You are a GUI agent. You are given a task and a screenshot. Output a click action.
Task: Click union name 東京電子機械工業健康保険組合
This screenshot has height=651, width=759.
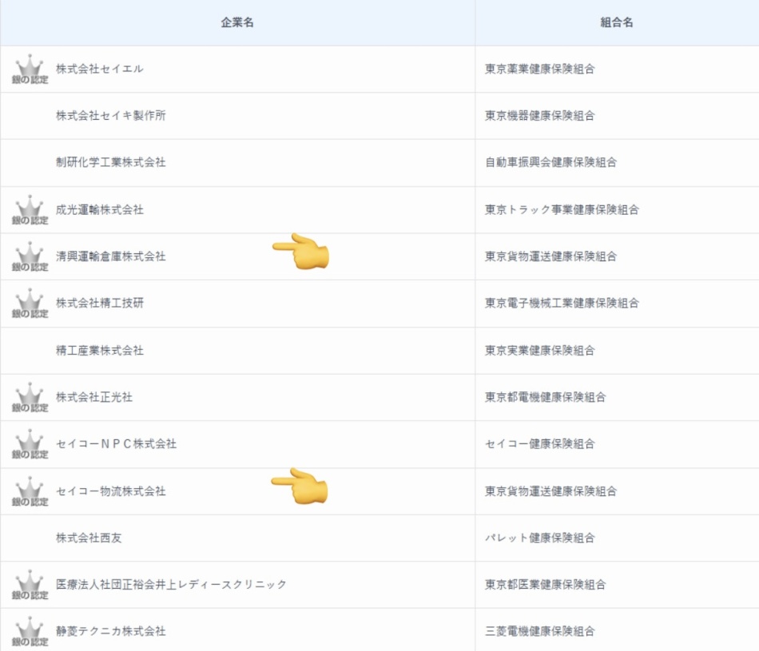(562, 303)
